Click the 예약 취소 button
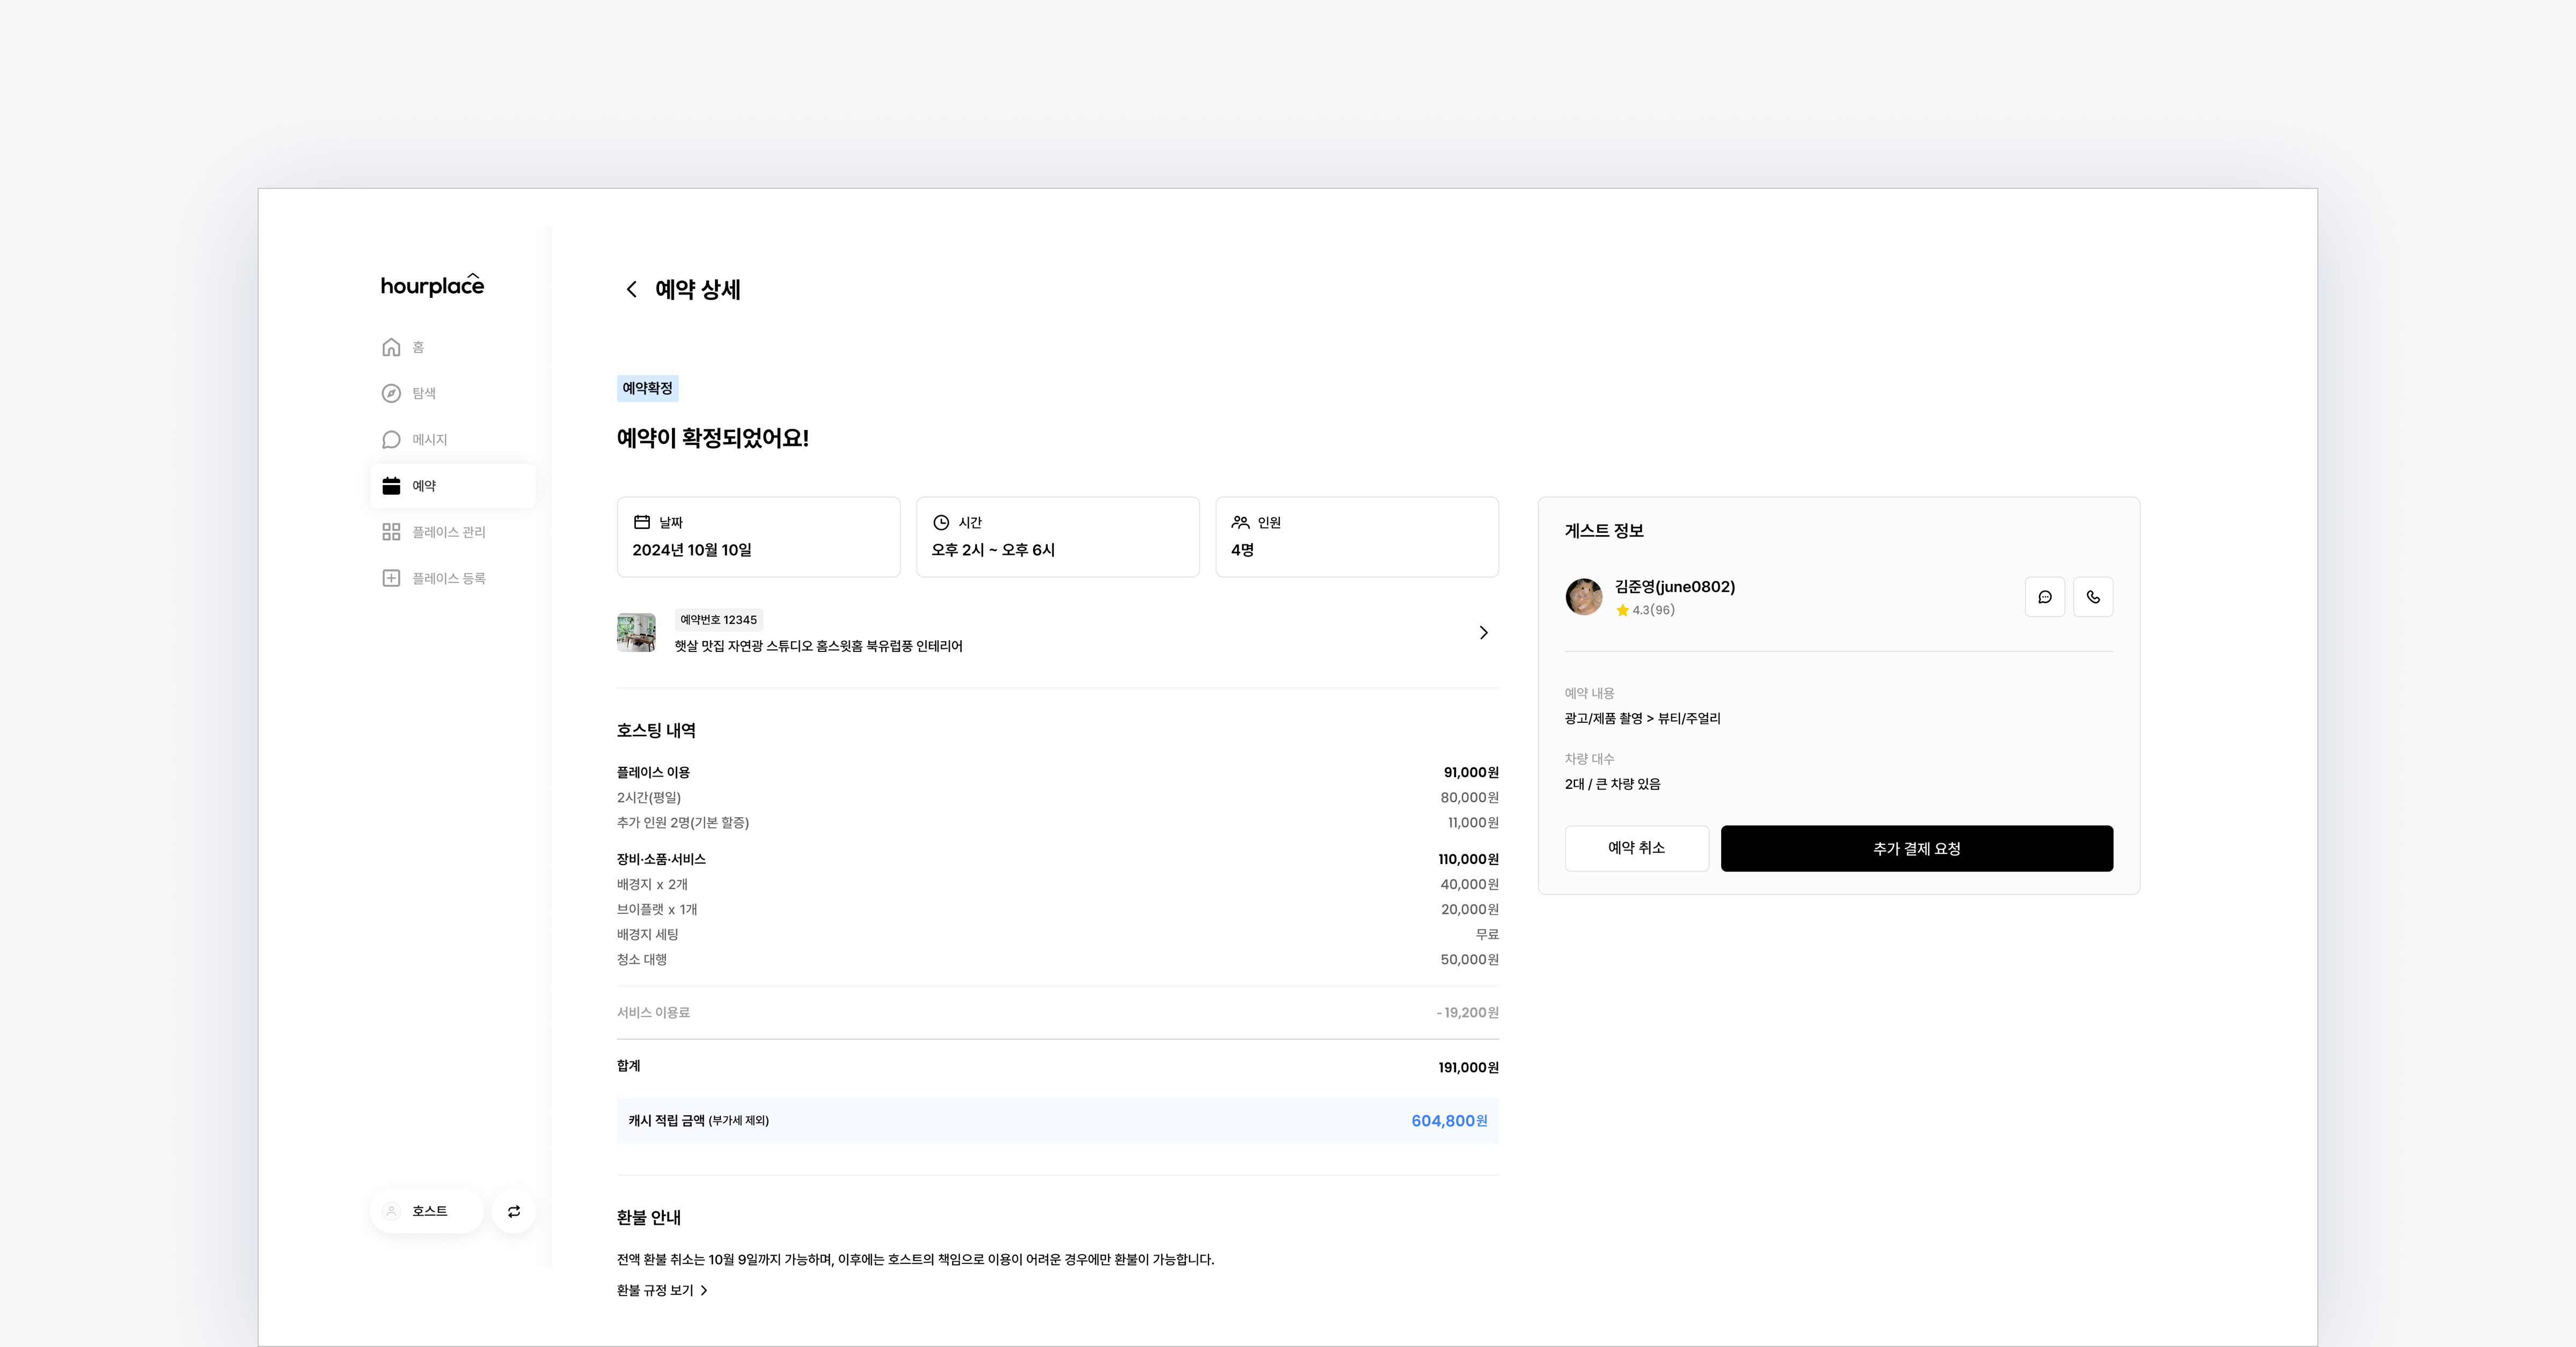2576x1347 pixels. pos(1636,848)
